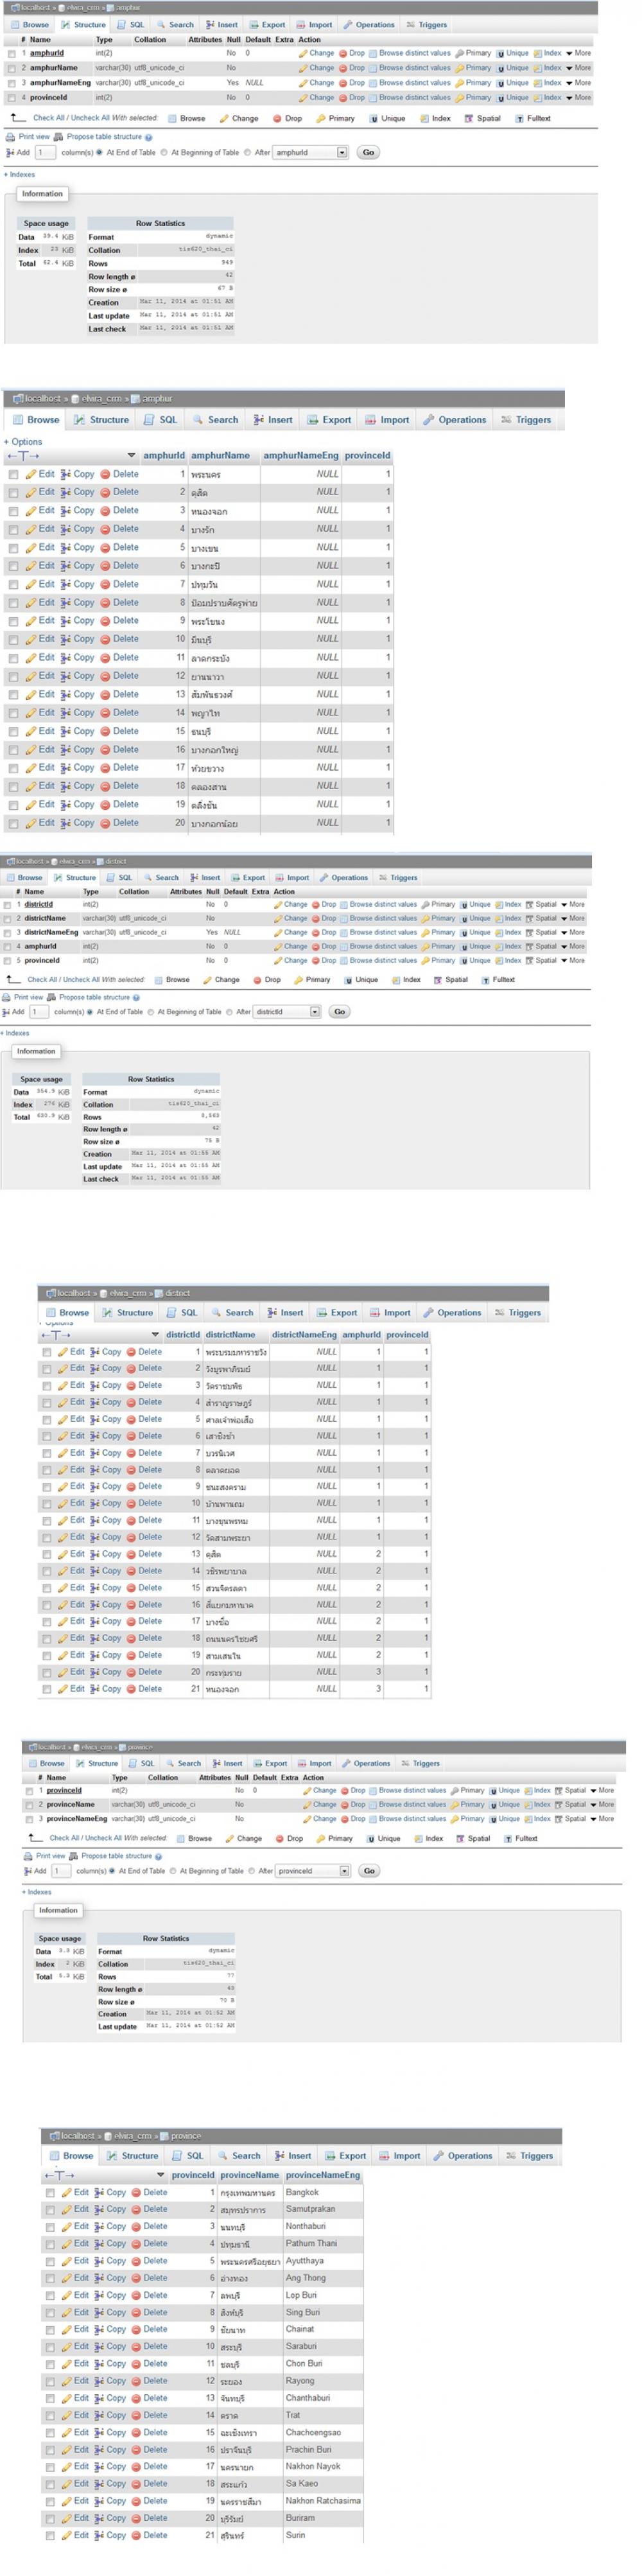This screenshot has height=2576, width=642.
Task: Click Change pencil for amphurName column
Action: [303, 68]
